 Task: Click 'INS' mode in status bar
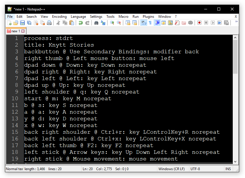click(228, 169)
